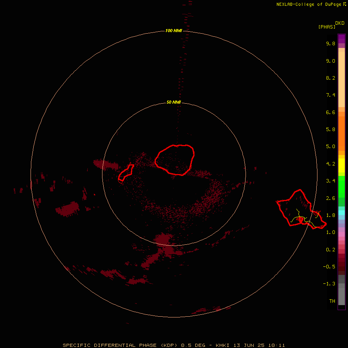Click the 7.4 value on color scale
348x348 pixels.
331,95
